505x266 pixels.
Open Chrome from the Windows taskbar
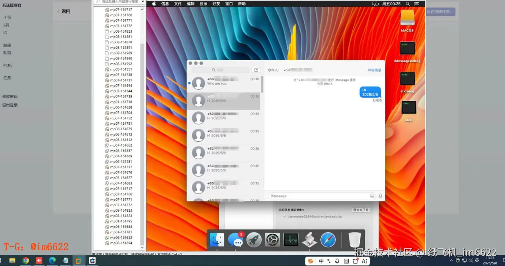[x=26, y=260]
